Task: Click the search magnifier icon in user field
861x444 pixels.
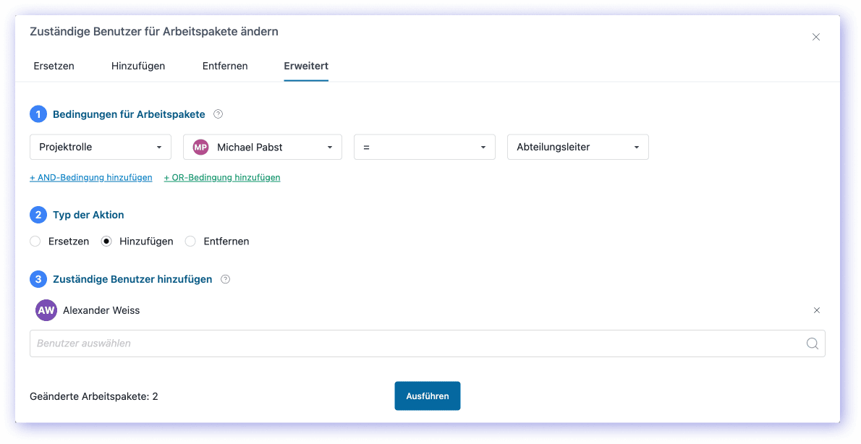Action: (x=813, y=343)
